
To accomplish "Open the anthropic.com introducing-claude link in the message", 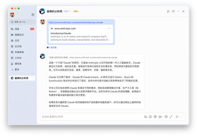I will pos(76,23).
